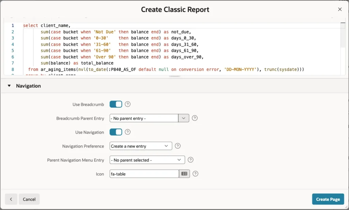Screen dimensions: 349x210
Task: Click the No parent entry combo field
Action: [x=144, y=118]
